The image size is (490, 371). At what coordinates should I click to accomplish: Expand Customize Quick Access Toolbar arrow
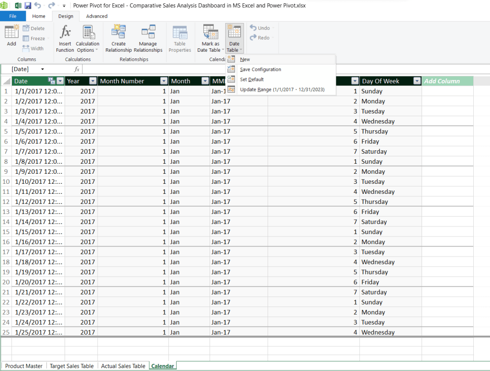pos(64,6)
